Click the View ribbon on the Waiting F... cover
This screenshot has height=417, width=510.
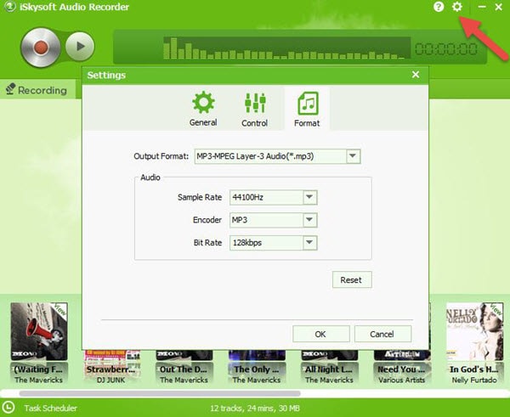click(x=60, y=310)
